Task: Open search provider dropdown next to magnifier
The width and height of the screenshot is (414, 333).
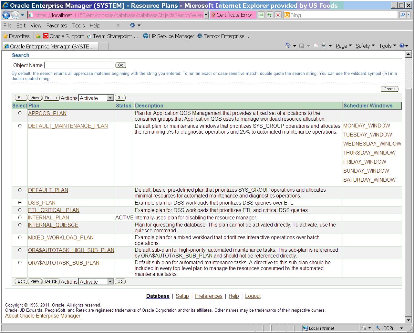Action: [x=409, y=15]
